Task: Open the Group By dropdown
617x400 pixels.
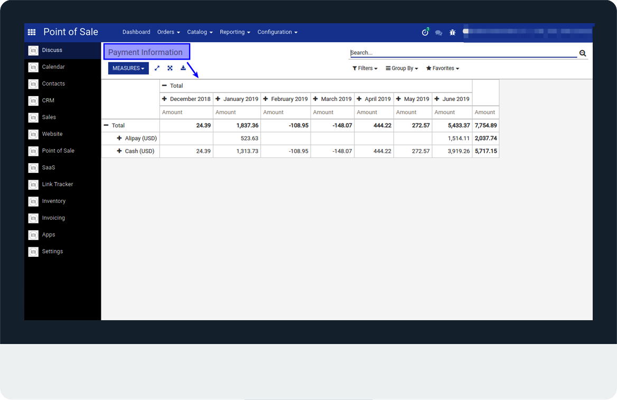Action: point(402,68)
